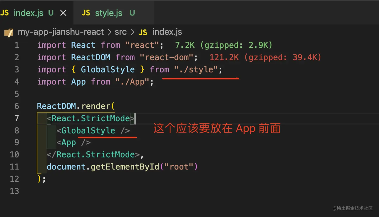Click document.getElementById on line 11
The image size is (379, 217).
point(103,167)
